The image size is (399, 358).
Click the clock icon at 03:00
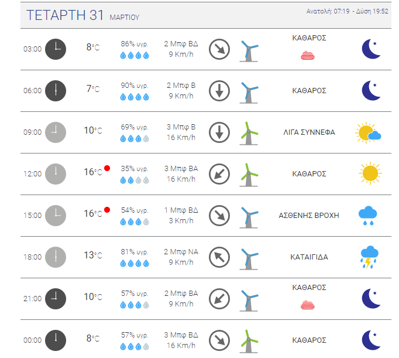(x=56, y=49)
